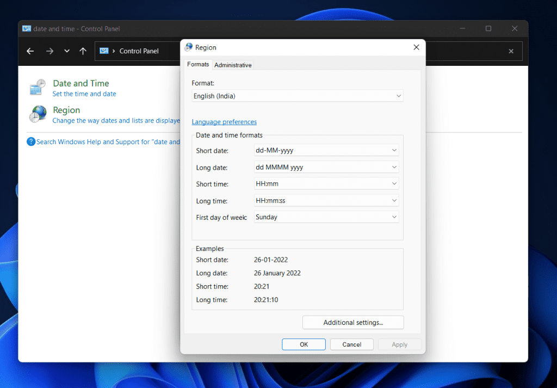Expand the recent locations chevron next to back arrow
557x388 pixels.
[66, 51]
